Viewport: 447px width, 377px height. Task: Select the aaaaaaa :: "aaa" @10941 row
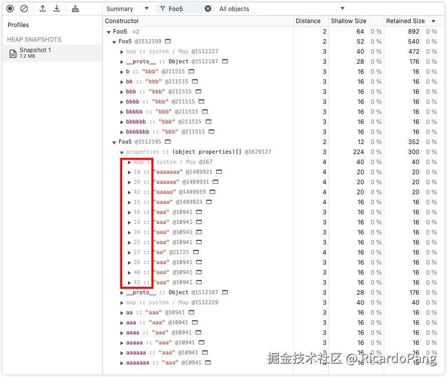pos(274,363)
